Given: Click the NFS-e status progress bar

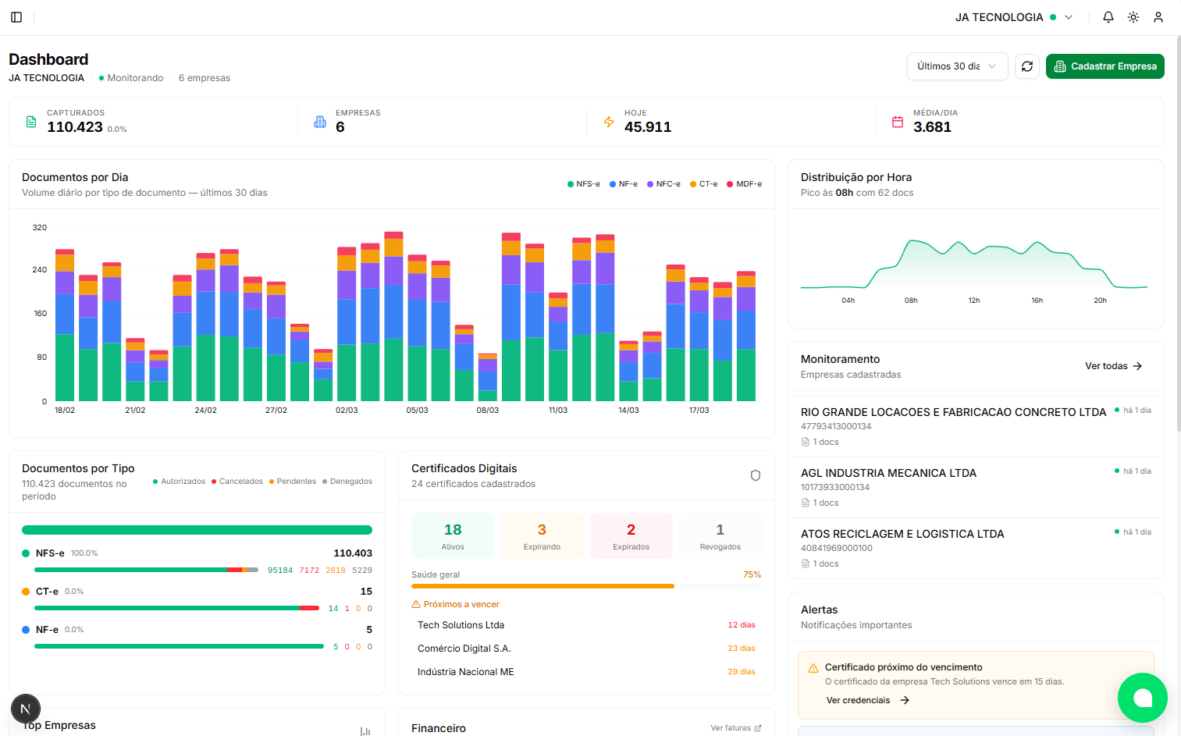Looking at the screenshot, I should 147,570.
